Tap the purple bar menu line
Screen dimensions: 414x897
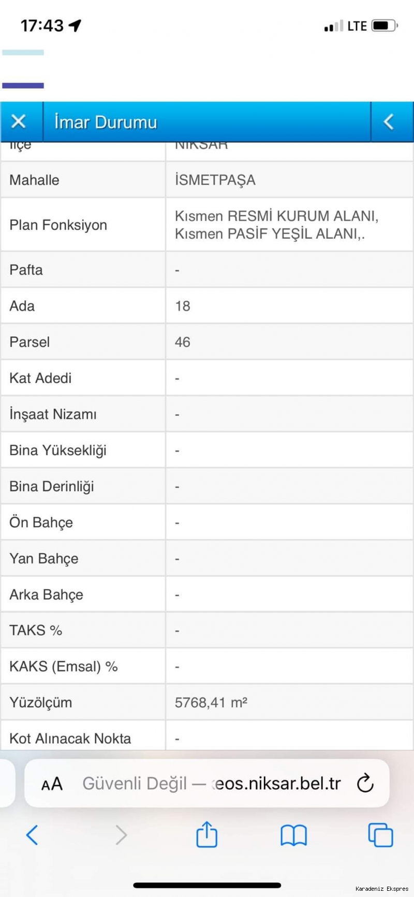tap(23, 85)
